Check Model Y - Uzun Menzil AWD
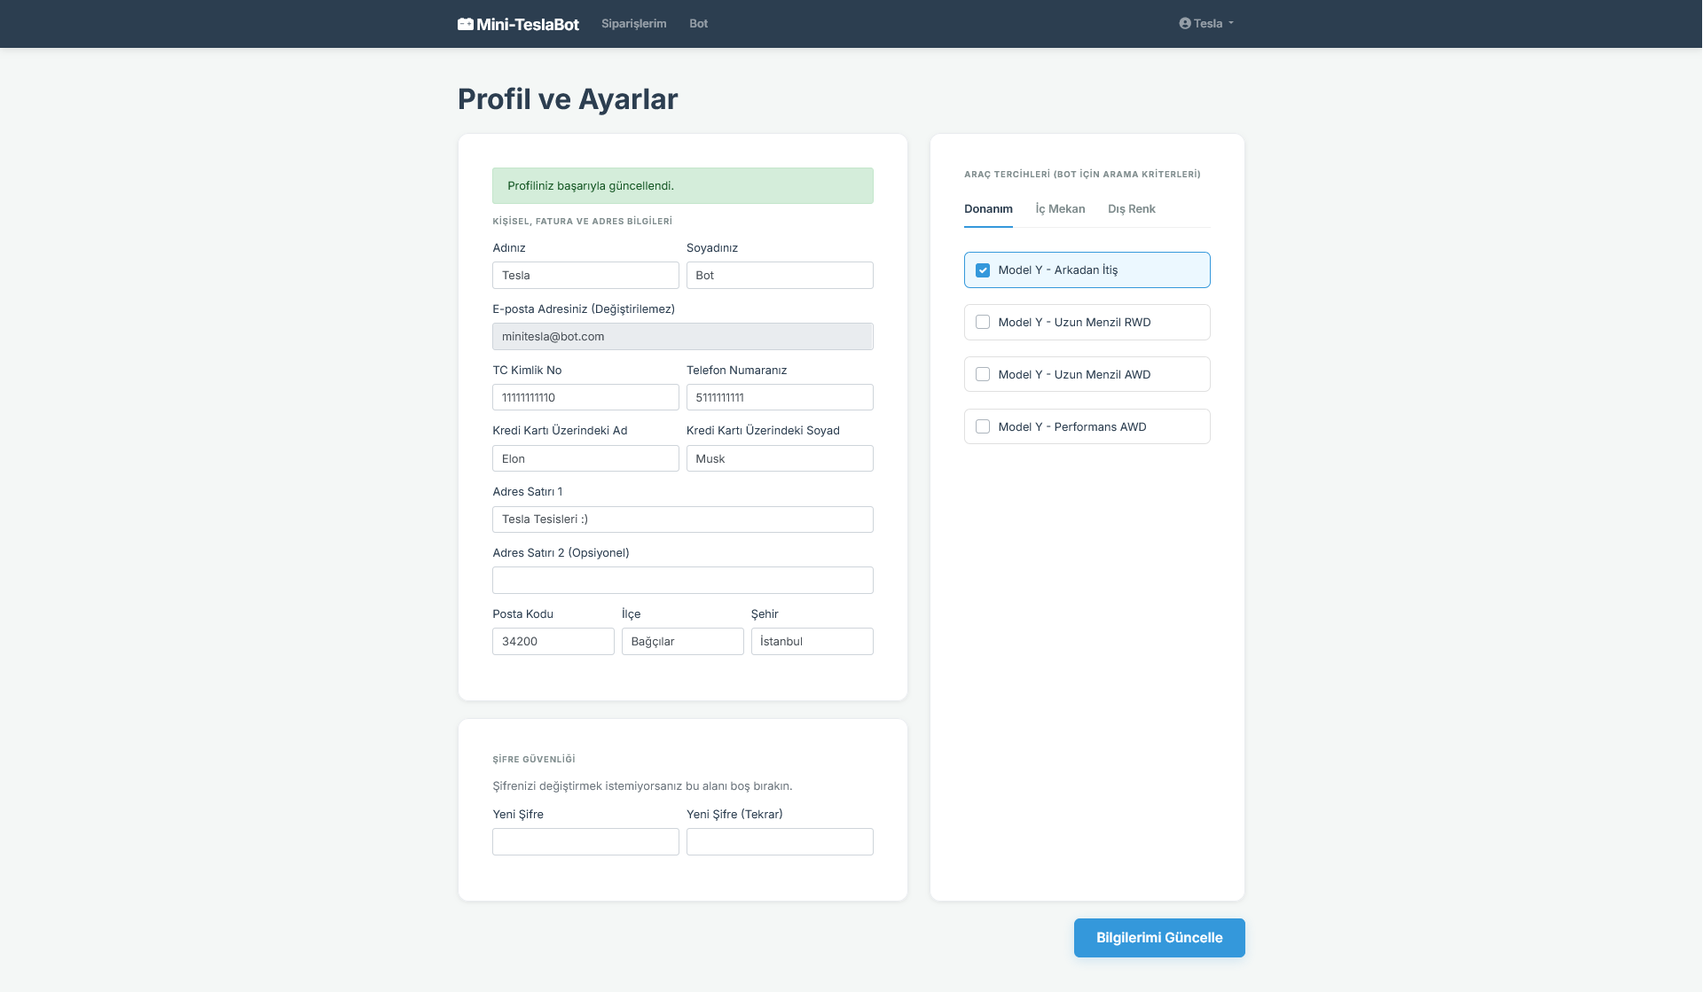Viewport: 1703px width, 992px height. [x=983, y=375]
